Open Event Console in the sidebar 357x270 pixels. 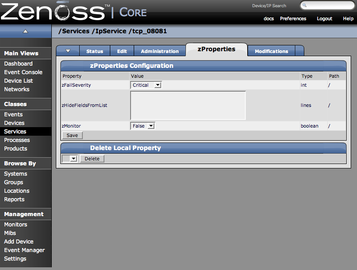(23, 72)
